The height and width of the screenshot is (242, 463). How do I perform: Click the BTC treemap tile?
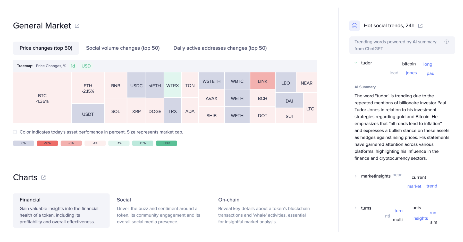[x=42, y=98]
